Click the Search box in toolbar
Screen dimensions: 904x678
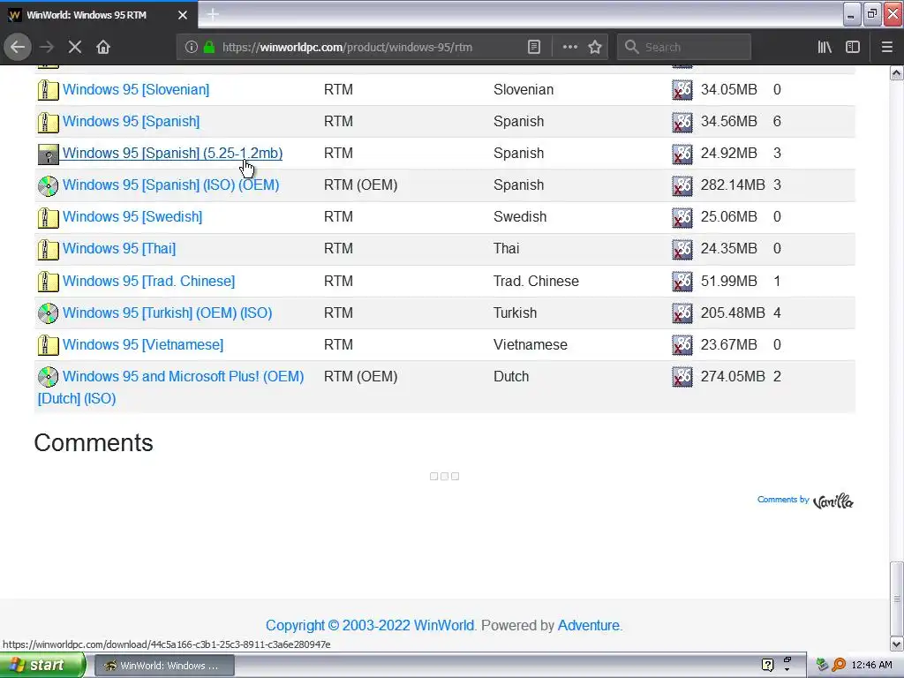[x=684, y=47]
